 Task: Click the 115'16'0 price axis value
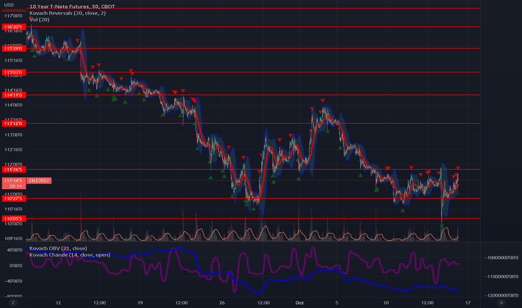(13, 60)
